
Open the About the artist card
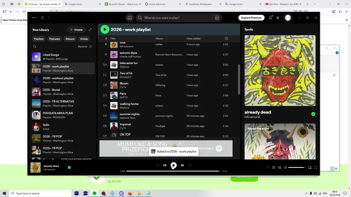[x=280, y=141]
